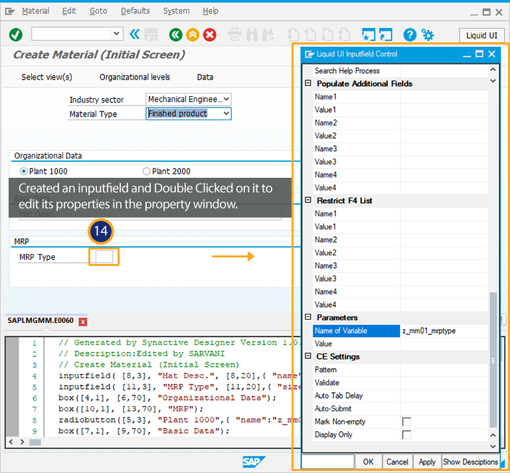Click the Next Page icon
This screenshot has width=510, height=473.
(x=327, y=34)
